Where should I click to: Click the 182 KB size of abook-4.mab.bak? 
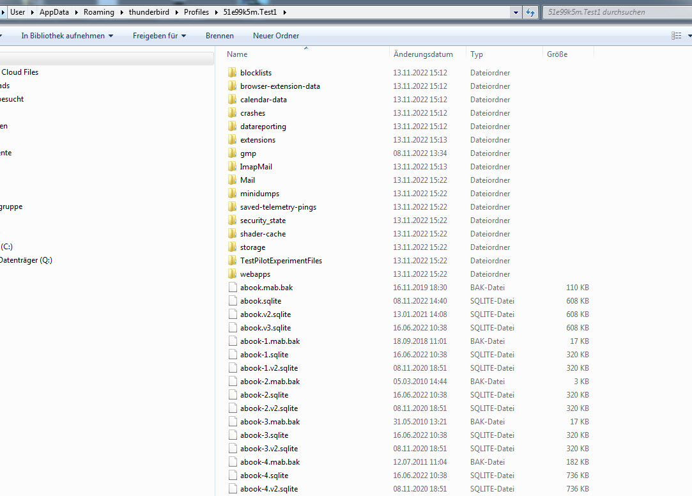coord(577,461)
